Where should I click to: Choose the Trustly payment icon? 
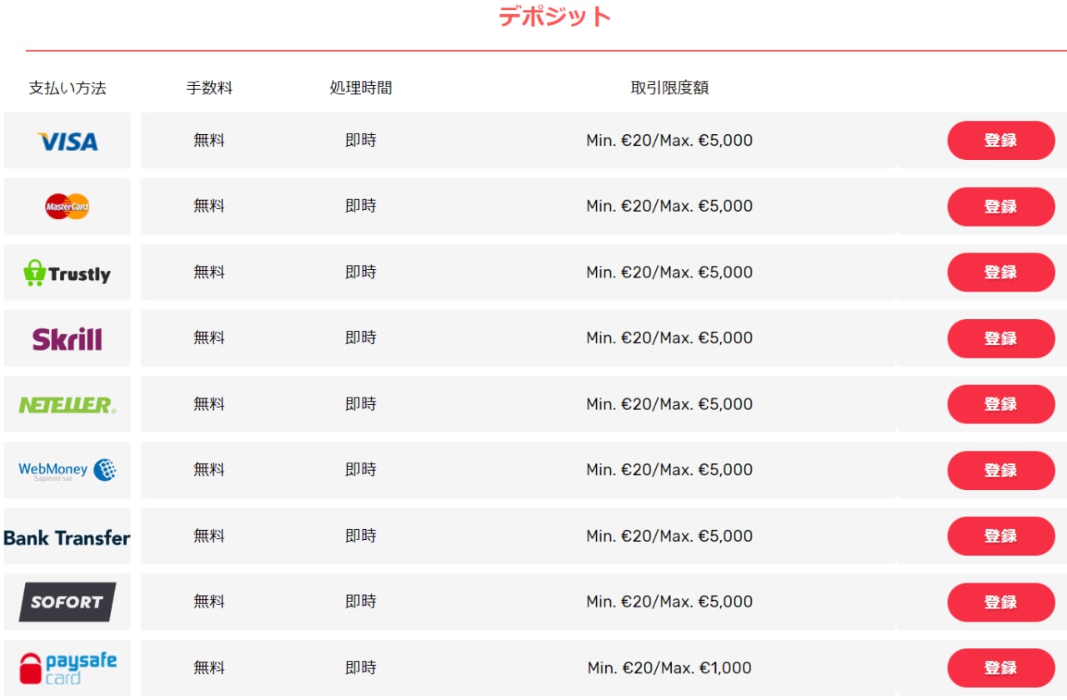(x=68, y=272)
